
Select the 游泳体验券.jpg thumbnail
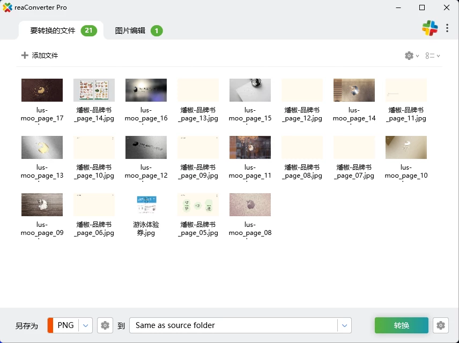pyautogui.click(x=146, y=204)
